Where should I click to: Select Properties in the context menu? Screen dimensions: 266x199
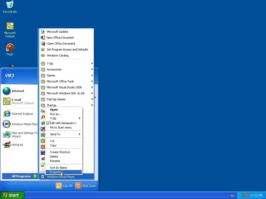[x=64, y=172]
